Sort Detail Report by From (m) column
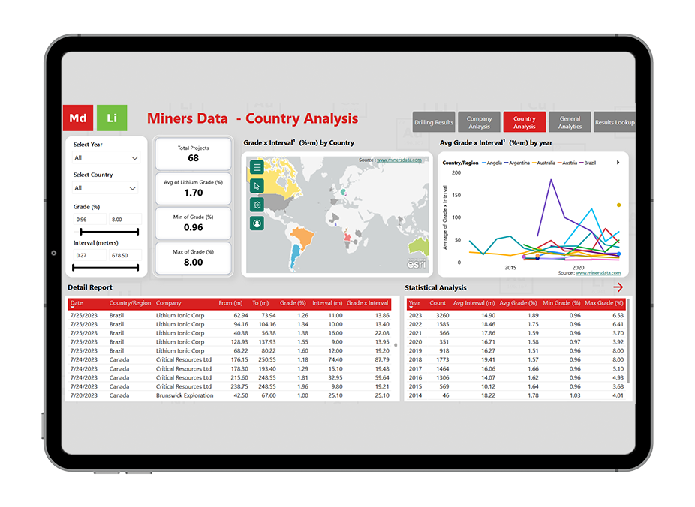This screenshot has height=507, width=695. click(230, 303)
